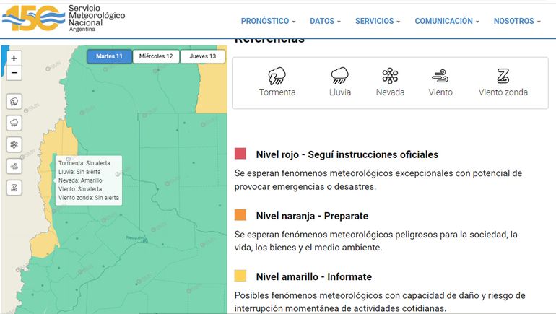556x314 pixels.
Task: Open the PRONÓSTICO dropdown menu
Action: (268, 21)
